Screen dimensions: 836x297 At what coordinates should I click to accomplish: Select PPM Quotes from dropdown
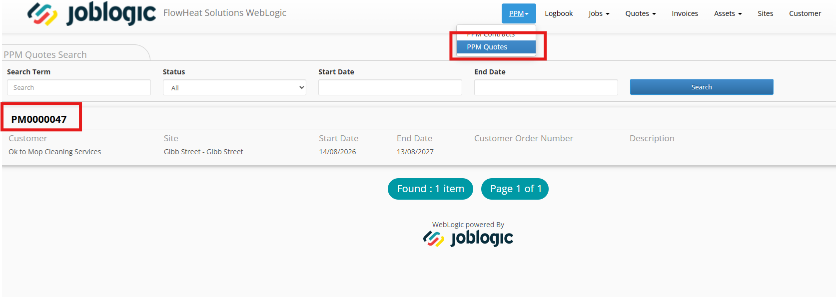pos(496,47)
